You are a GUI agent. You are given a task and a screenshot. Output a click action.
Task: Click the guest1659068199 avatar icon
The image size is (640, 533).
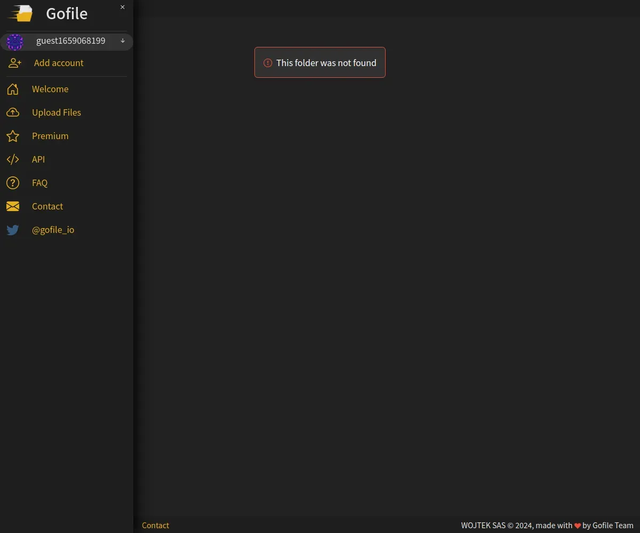coord(15,42)
